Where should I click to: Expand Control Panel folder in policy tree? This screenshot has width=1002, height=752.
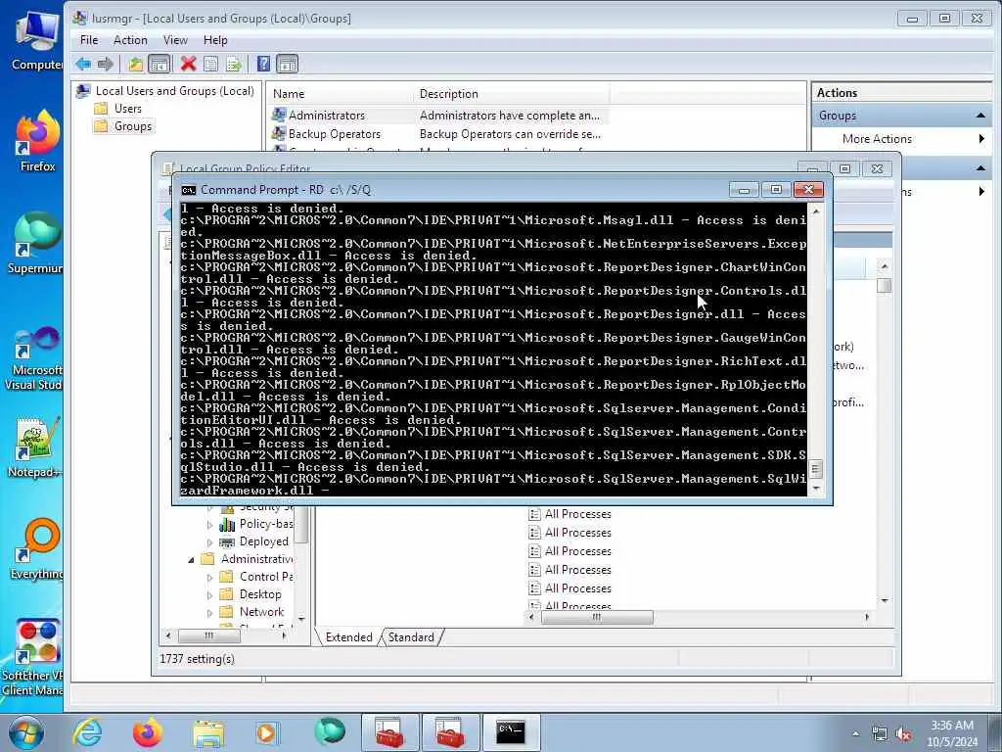point(209,577)
